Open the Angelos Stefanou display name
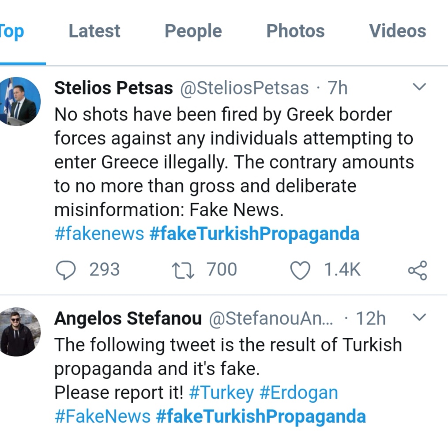The width and height of the screenshot is (448, 434). pos(128,318)
